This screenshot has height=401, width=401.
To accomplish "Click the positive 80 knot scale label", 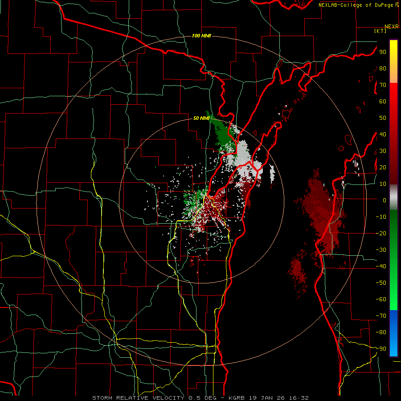I will [x=383, y=68].
